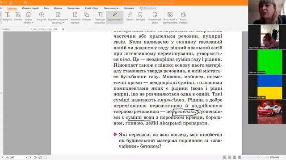Image resolution: width=286 pixels, height=160 pixels.
Task: Open the Главная ribbon tab
Action: click(12, 8)
